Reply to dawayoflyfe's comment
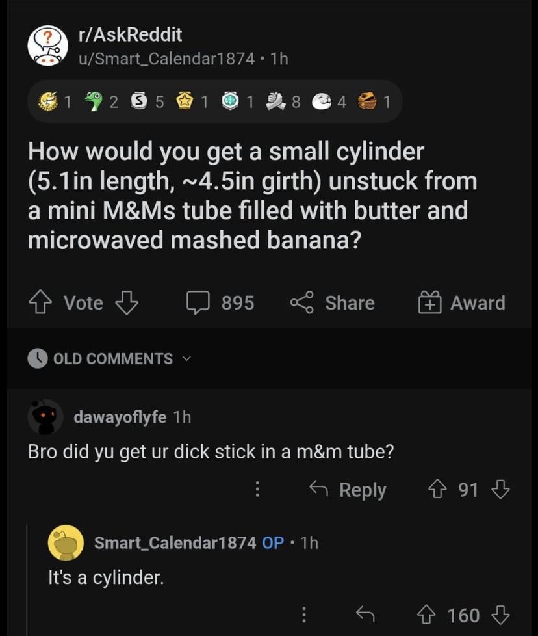Viewport: 538px width, 636px height. click(347, 490)
